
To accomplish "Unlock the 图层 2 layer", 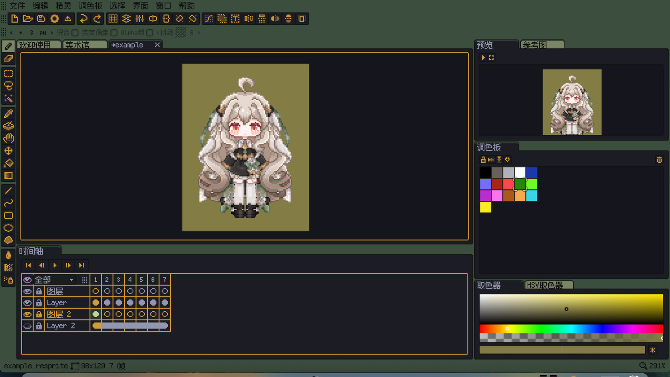I will 39,315.
